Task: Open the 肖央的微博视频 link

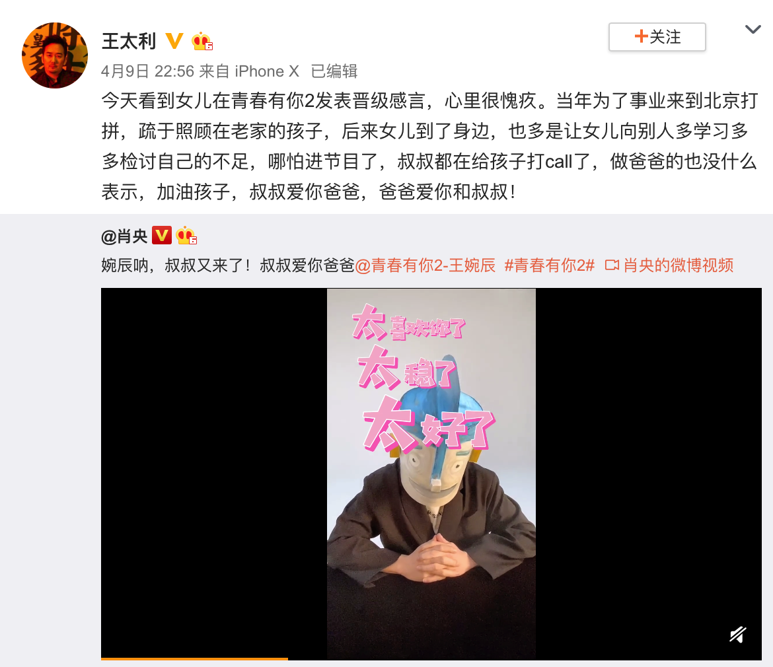Action: tap(679, 265)
